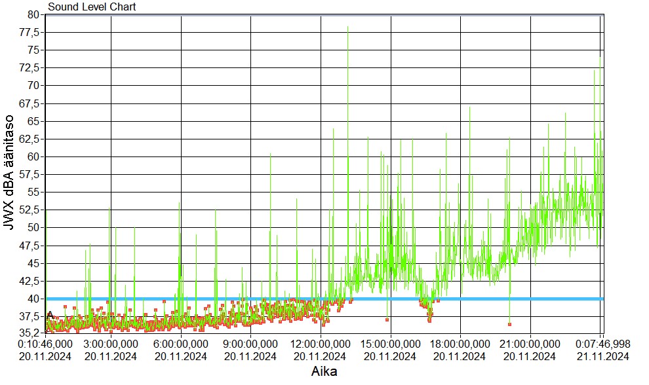
Task: Click the 18:00:00,000 time label
Action: coord(460,344)
